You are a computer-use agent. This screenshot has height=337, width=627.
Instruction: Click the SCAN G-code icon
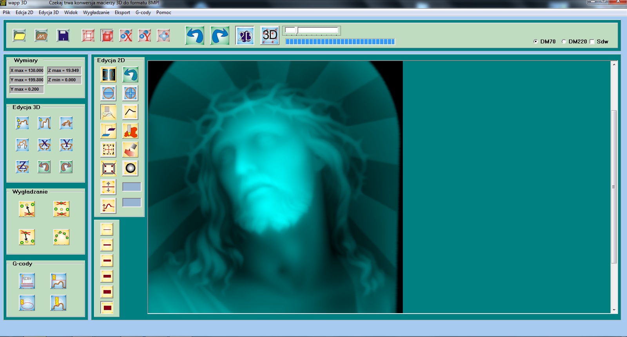(x=27, y=281)
